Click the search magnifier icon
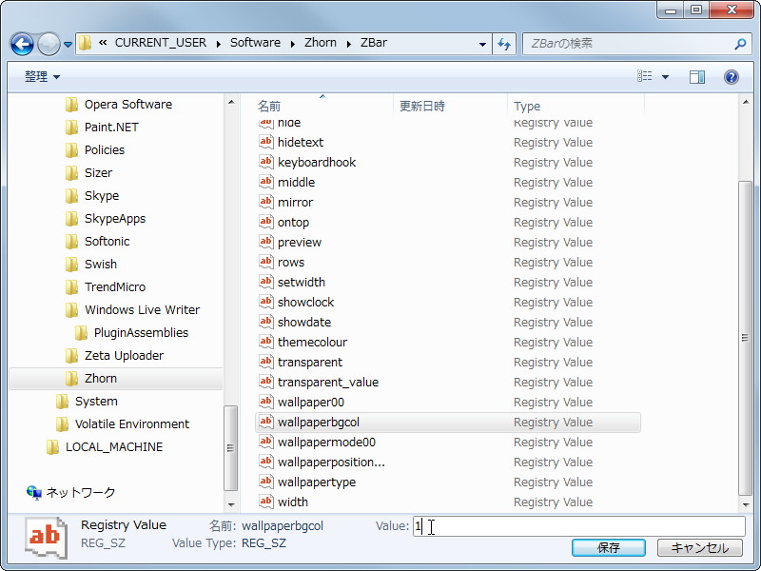761x571 pixels. (x=740, y=44)
